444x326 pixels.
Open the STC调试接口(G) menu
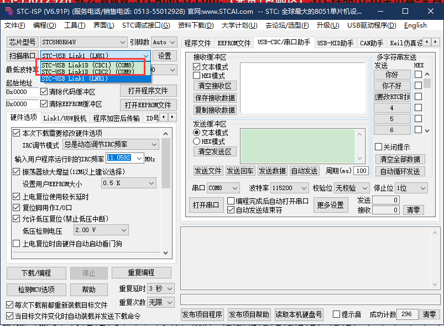(x=146, y=25)
